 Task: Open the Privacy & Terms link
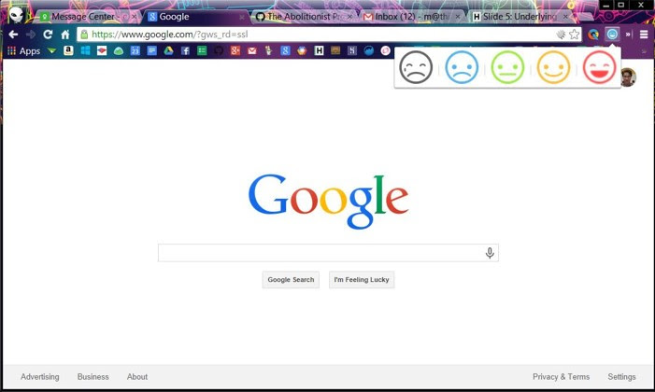pos(561,376)
